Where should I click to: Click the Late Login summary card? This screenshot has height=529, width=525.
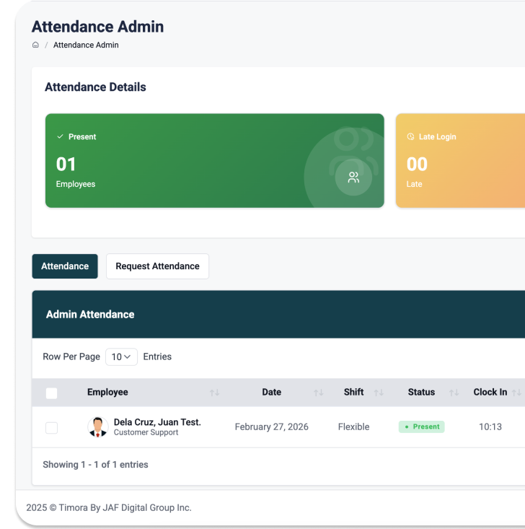460,161
